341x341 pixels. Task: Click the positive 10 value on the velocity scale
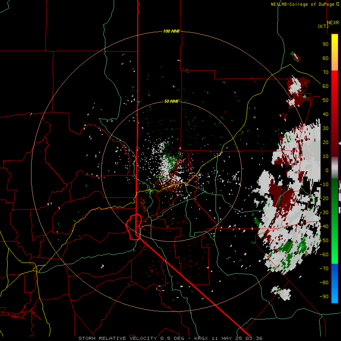pos(325,156)
